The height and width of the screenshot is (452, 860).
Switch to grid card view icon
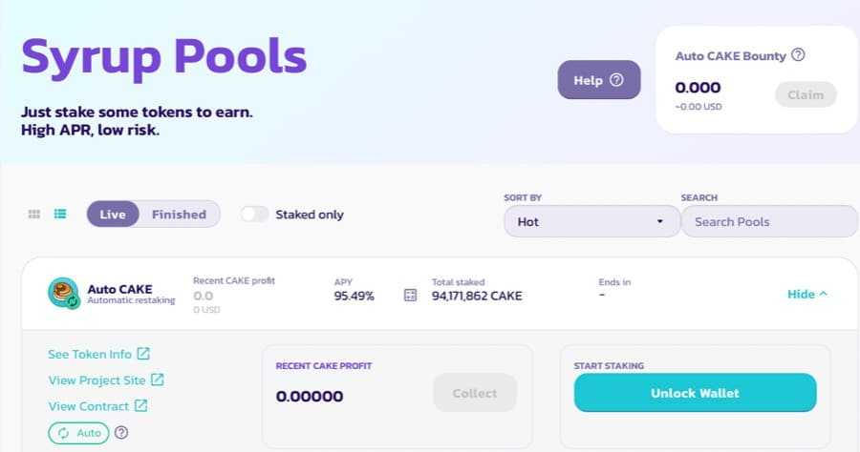pos(34,215)
